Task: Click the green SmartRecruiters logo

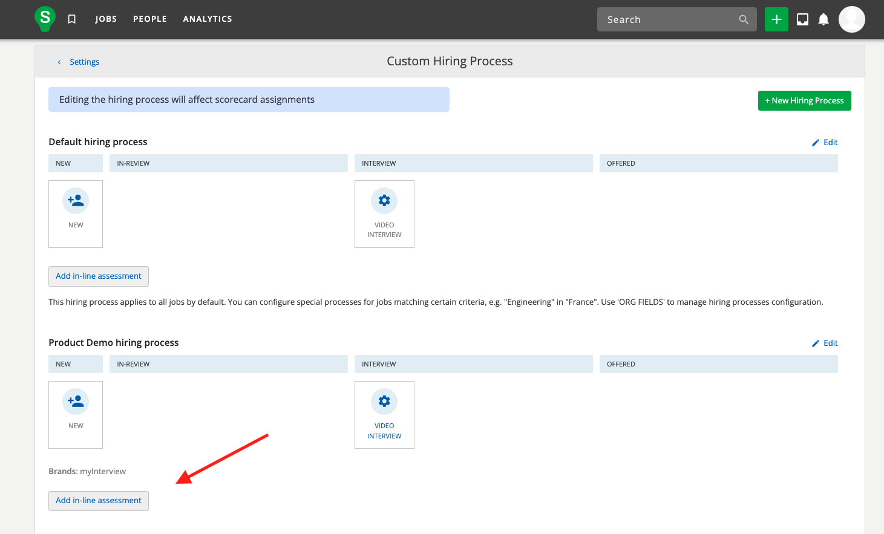Action: tap(45, 19)
